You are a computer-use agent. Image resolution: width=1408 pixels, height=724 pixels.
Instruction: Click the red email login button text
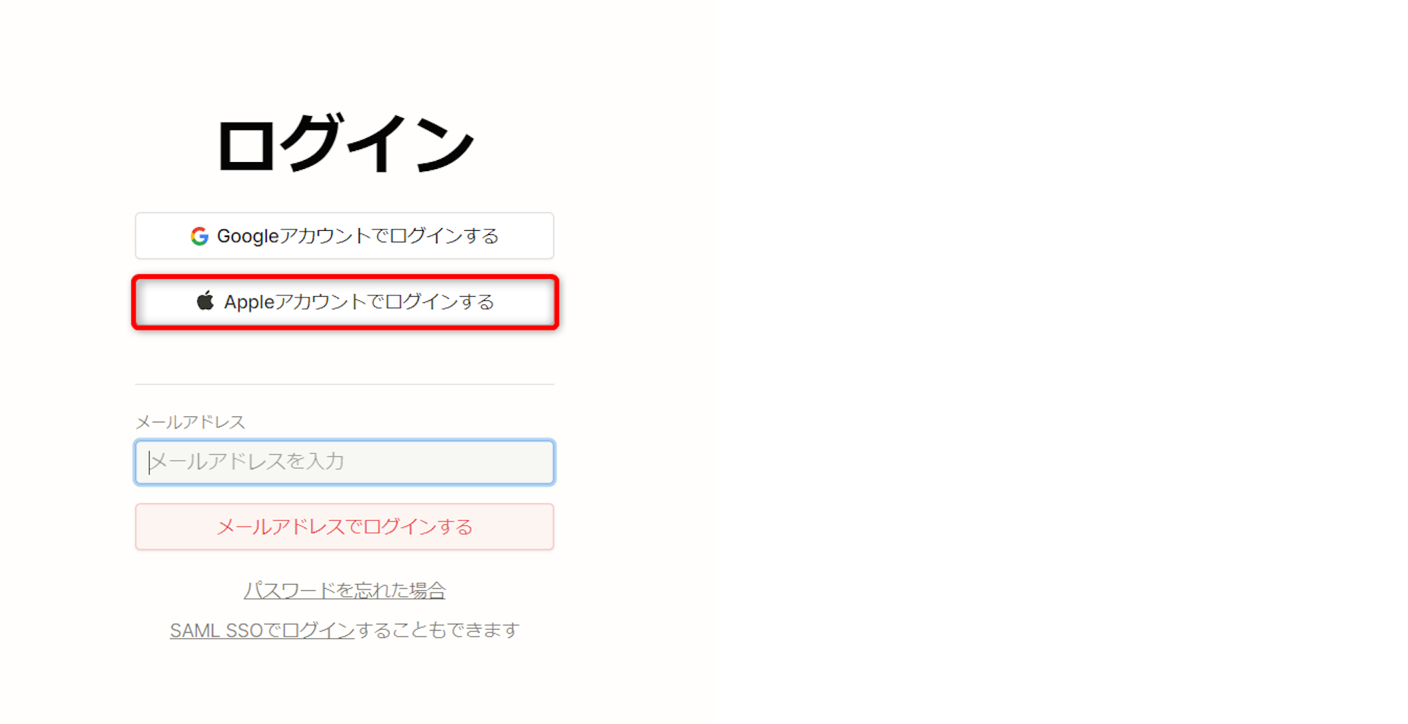tap(344, 527)
